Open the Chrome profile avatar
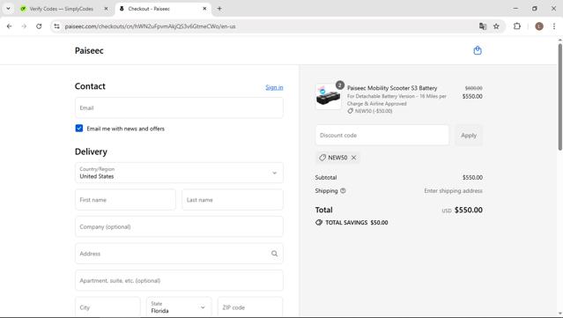This screenshot has width=563, height=318. point(539,26)
